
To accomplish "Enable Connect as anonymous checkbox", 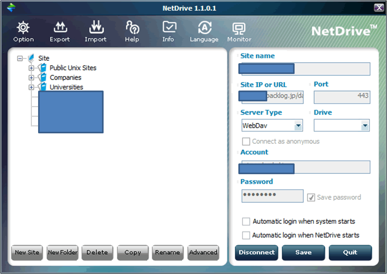I will point(246,141).
